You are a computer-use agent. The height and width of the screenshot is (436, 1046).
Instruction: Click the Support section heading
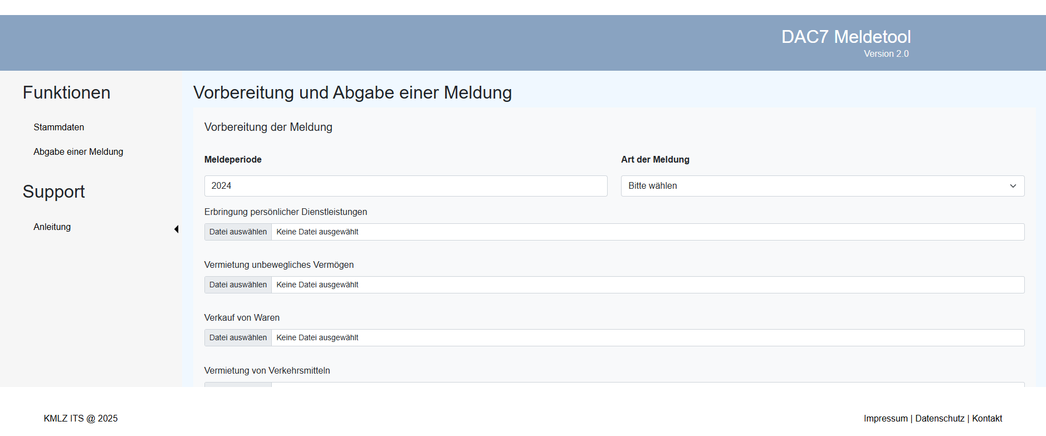(53, 192)
